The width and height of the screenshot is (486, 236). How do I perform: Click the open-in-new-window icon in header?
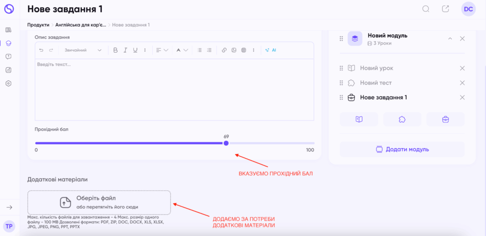445,9
